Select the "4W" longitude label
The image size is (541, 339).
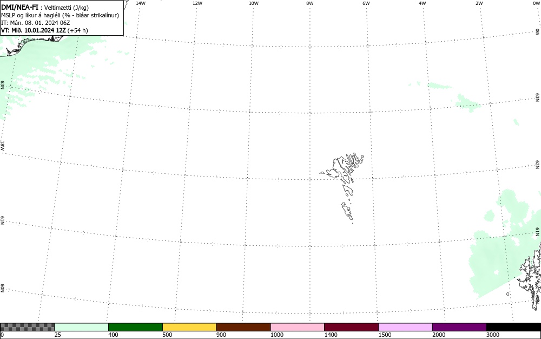[423, 3]
